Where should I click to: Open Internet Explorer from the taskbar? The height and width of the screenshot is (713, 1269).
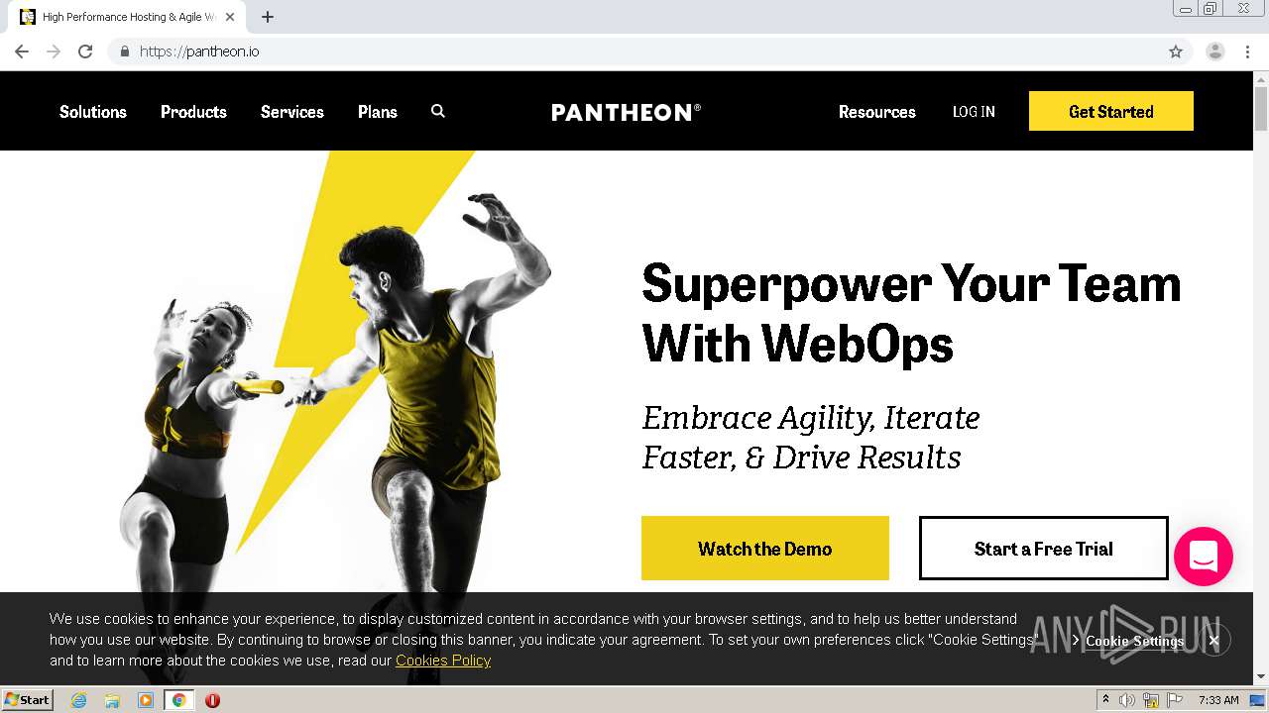click(79, 700)
